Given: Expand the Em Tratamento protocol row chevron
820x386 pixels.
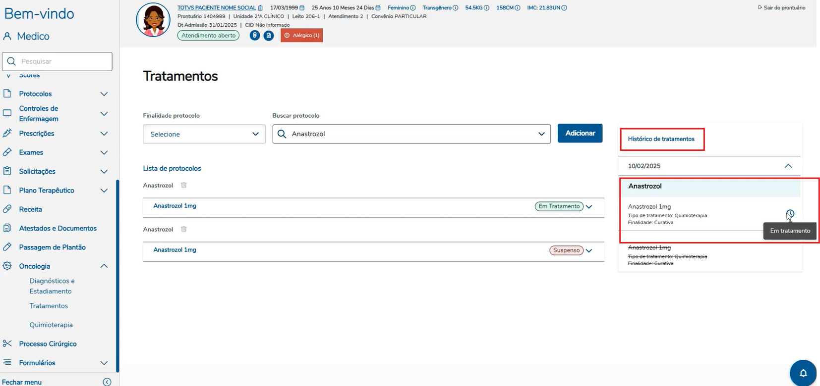Looking at the screenshot, I should pos(589,207).
